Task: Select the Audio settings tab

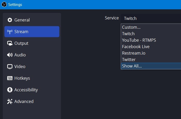Action: click(x=32, y=55)
